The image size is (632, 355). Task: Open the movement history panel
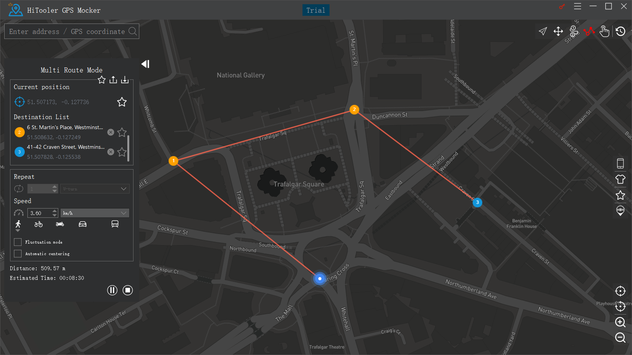coord(620,31)
